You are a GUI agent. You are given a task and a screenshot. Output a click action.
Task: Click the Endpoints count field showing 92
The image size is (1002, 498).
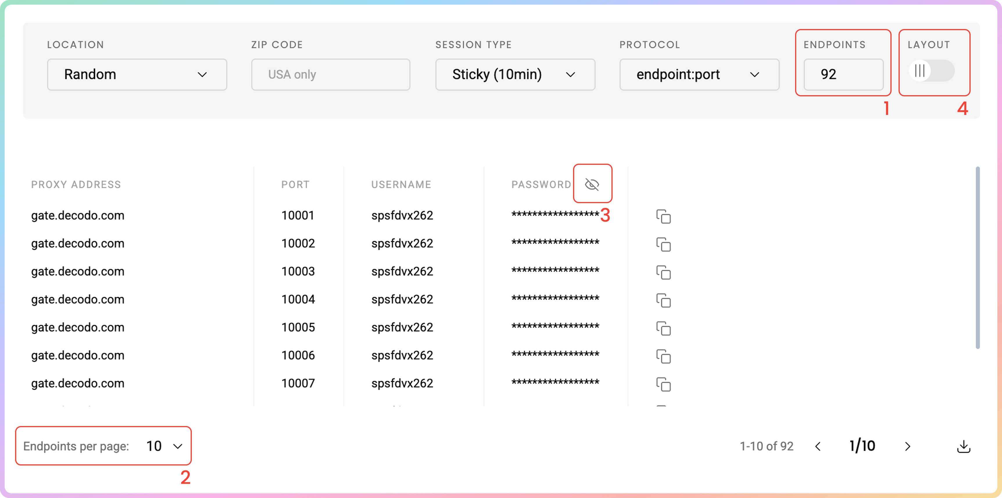coord(843,75)
